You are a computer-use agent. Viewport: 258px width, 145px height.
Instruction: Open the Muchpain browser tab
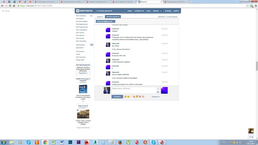click(x=72, y=1)
